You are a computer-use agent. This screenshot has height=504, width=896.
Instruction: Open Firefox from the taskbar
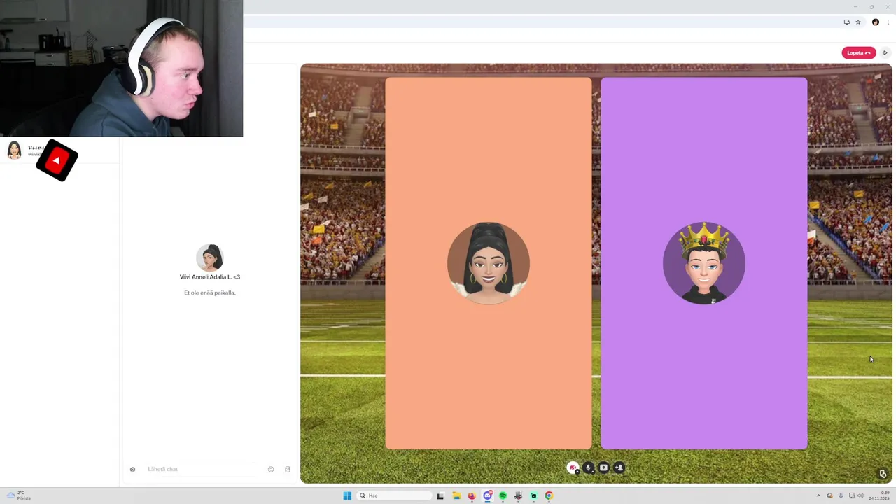point(472,496)
